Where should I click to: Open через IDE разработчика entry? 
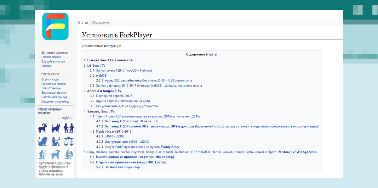[148, 80]
